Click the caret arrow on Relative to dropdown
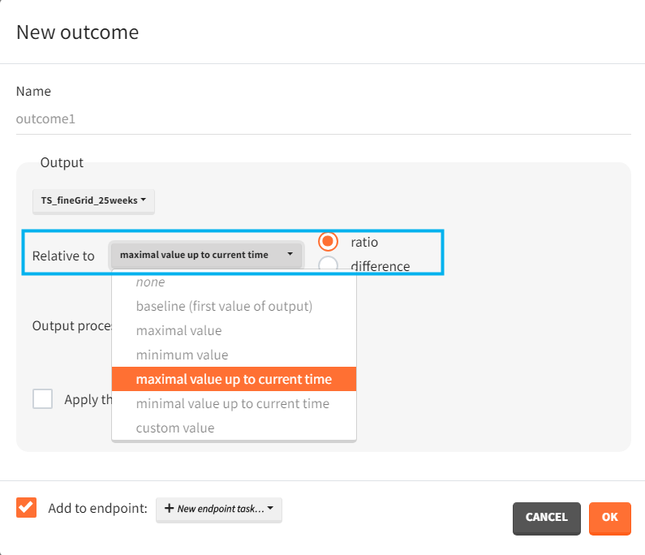Viewport: 645px width, 555px height. [x=290, y=255]
